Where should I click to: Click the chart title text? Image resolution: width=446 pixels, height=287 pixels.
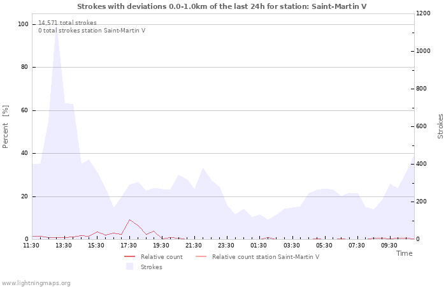coord(222,6)
